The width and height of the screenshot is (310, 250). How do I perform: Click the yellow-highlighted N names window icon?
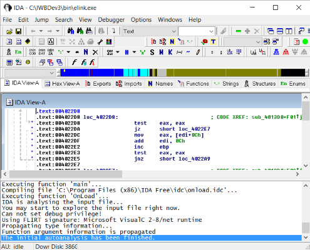point(172,42)
